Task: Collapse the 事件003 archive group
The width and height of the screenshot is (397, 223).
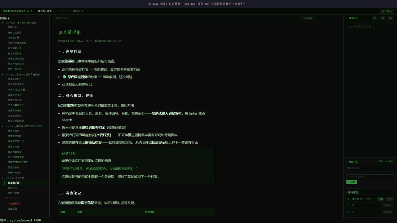Action: click(3, 126)
